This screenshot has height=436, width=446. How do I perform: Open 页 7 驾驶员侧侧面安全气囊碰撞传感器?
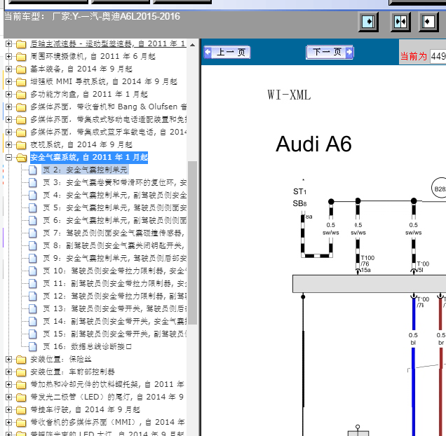pyautogui.click(x=114, y=233)
